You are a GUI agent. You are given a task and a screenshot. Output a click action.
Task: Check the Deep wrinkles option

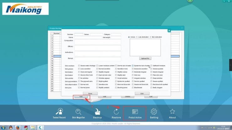click(151, 78)
